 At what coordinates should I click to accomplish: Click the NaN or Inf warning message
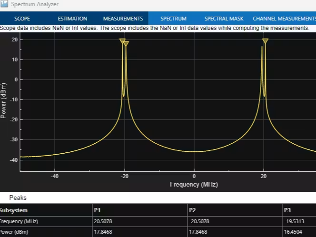tap(155, 28)
